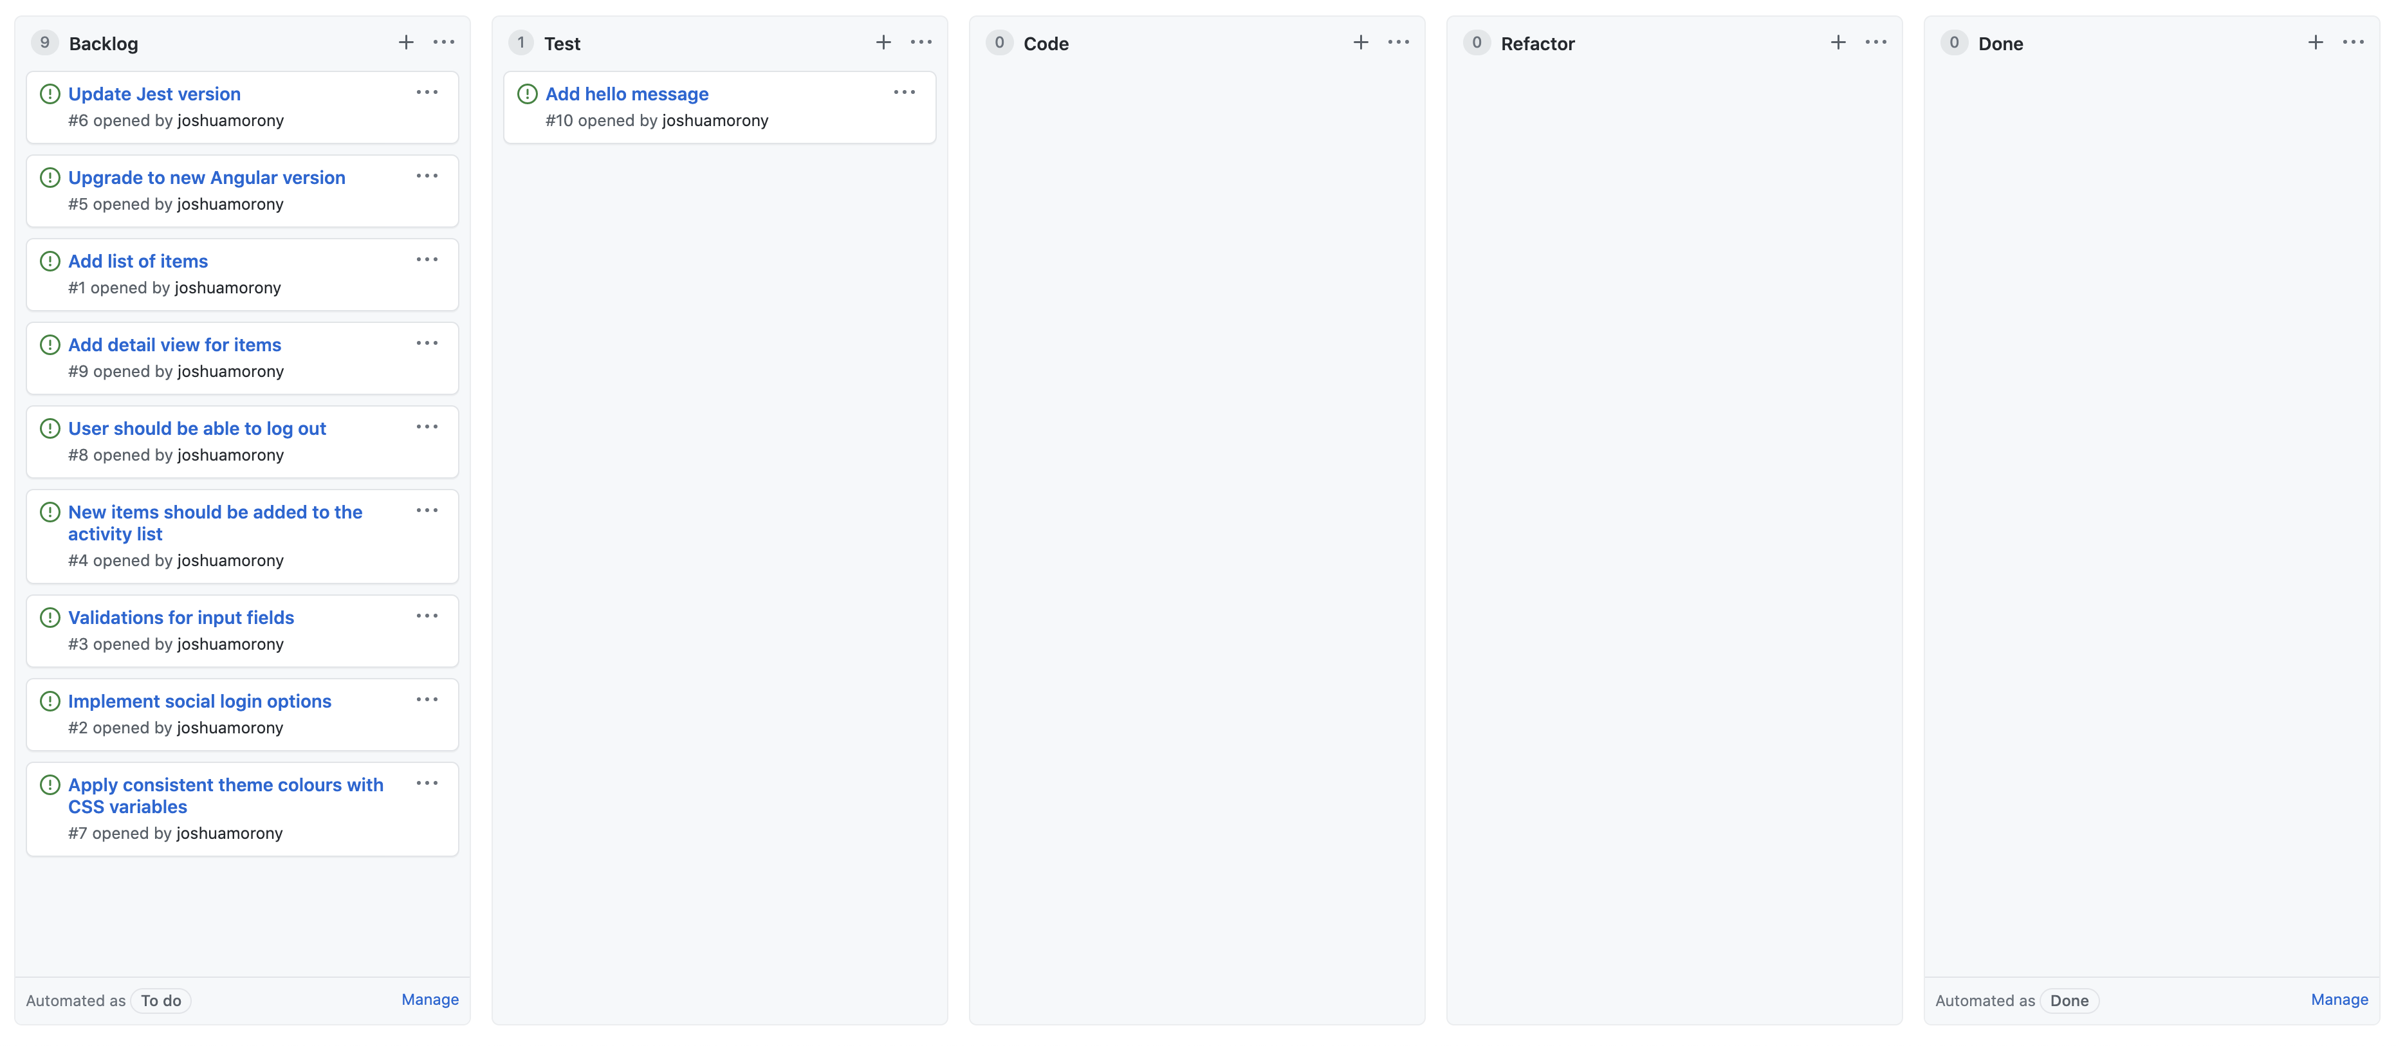The image size is (2396, 1046).
Task: Click open-issue icon on Add hello message
Action: pos(528,94)
